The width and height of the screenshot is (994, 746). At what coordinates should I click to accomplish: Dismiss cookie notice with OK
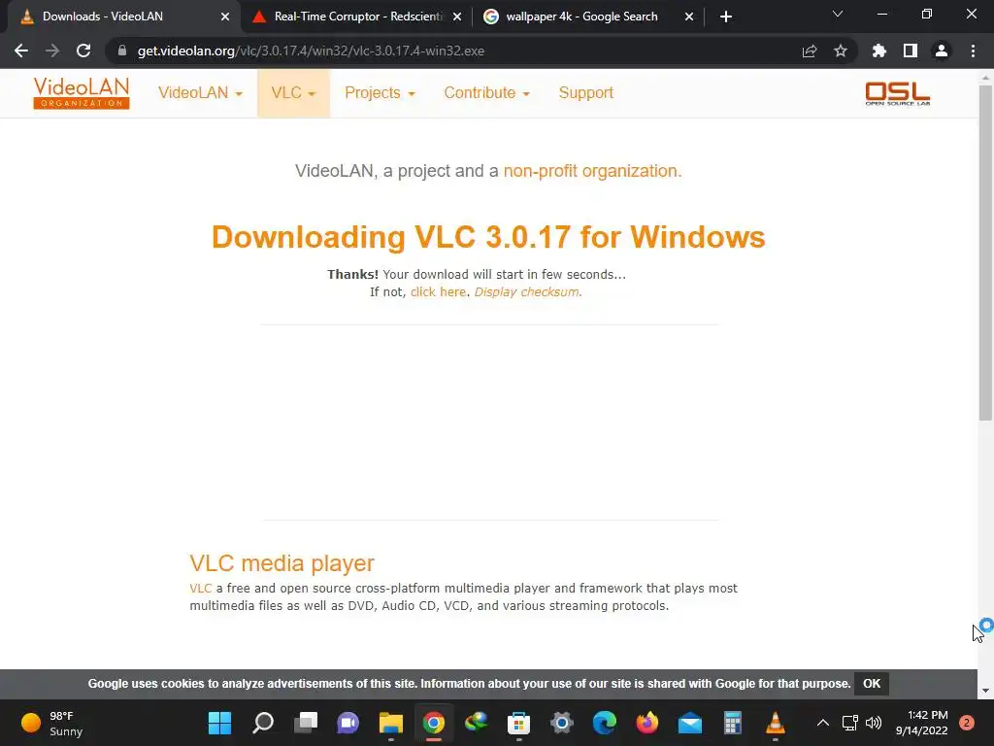872,684
